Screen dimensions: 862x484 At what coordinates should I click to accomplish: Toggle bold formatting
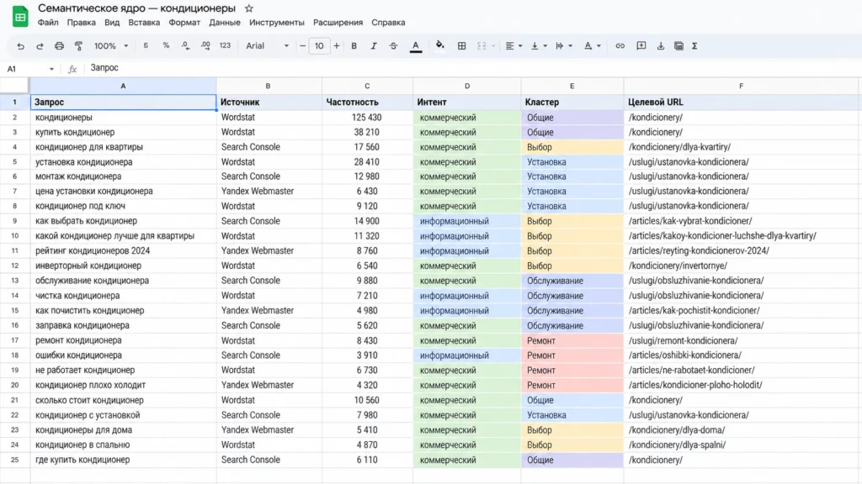point(354,46)
